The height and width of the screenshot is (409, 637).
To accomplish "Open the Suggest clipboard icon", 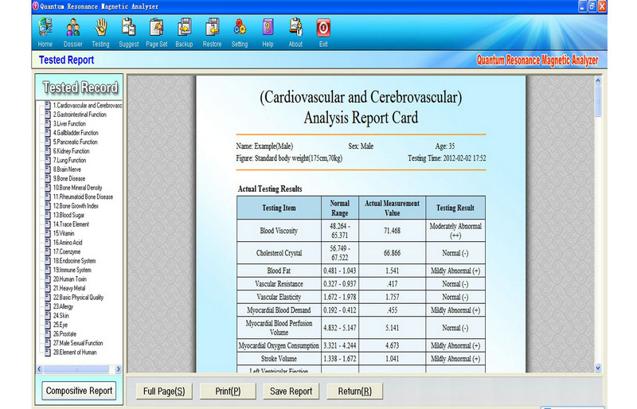I will point(129,33).
